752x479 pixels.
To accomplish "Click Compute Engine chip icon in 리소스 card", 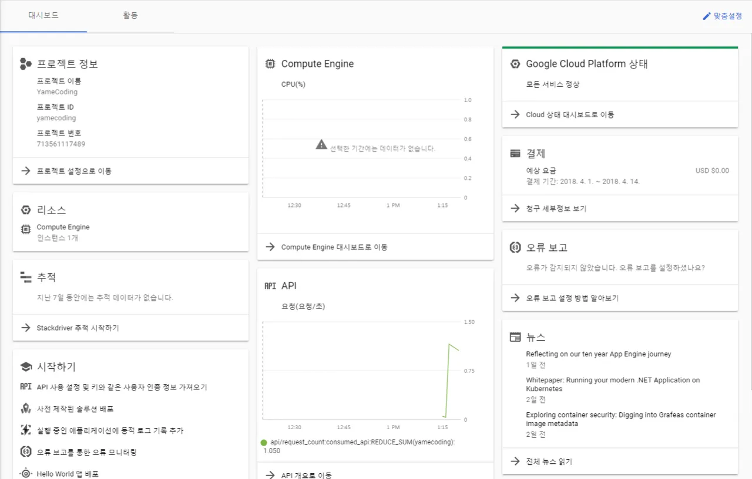I will click(x=26, y=229).
